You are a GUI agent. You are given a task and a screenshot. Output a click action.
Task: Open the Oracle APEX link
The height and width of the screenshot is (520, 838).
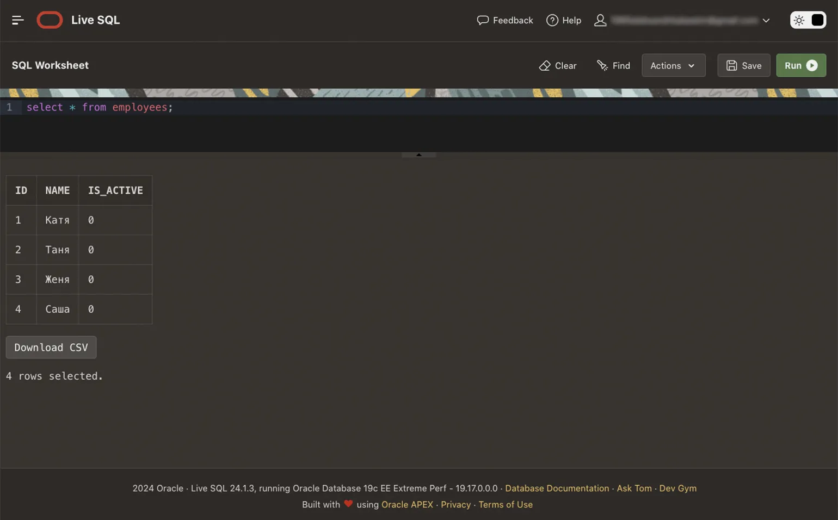pyautogui.click(x=407, y=505)
